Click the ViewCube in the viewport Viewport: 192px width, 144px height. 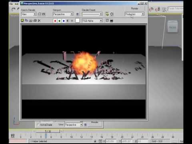(172, 26)
